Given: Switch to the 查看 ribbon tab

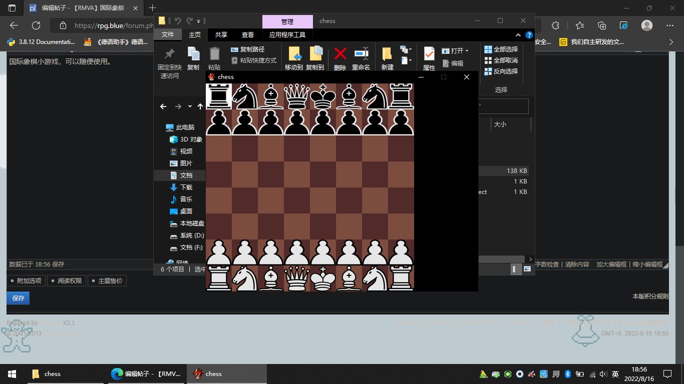Looking at the screenshot, I should (x=248, y=34).
